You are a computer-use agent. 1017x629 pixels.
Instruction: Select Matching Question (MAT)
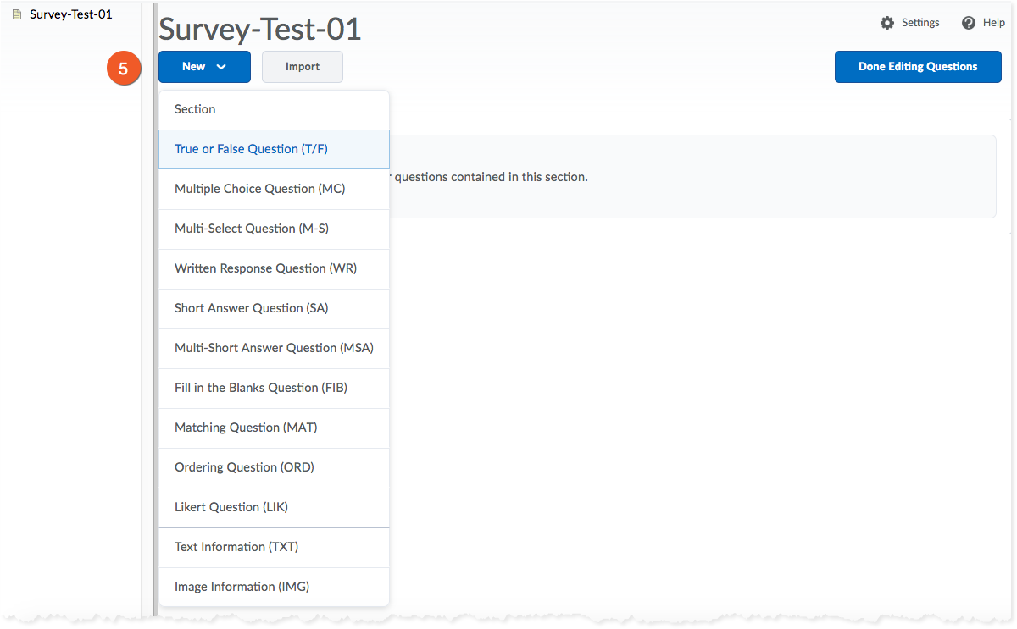[x=246, y=428]
